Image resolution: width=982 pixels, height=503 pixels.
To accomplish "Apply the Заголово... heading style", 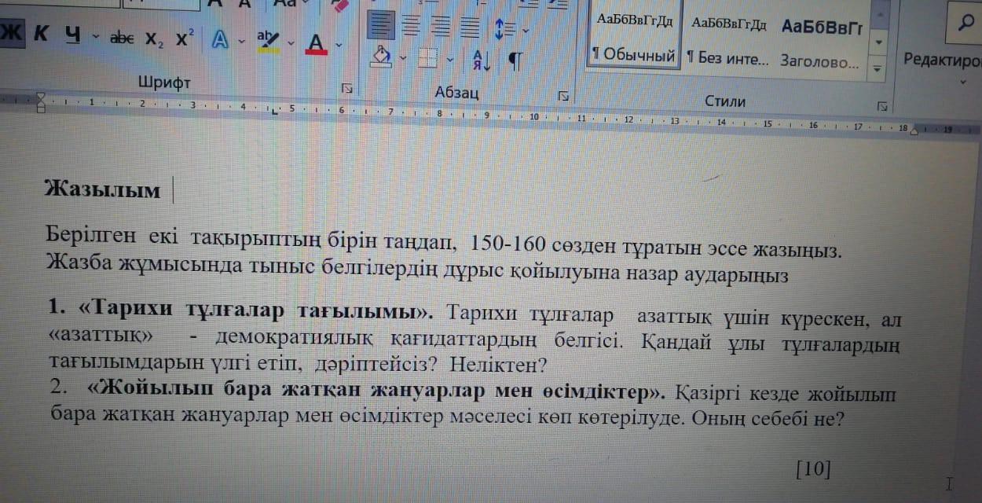I will (820, 44).
